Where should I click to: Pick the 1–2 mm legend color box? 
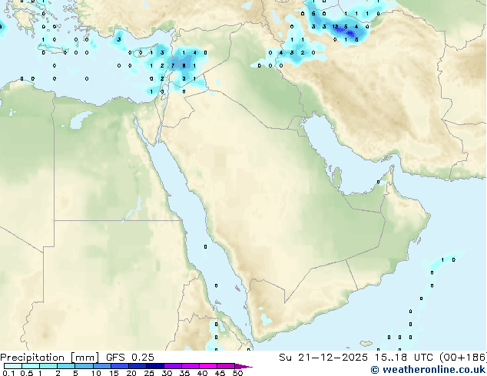coord(48,366)
